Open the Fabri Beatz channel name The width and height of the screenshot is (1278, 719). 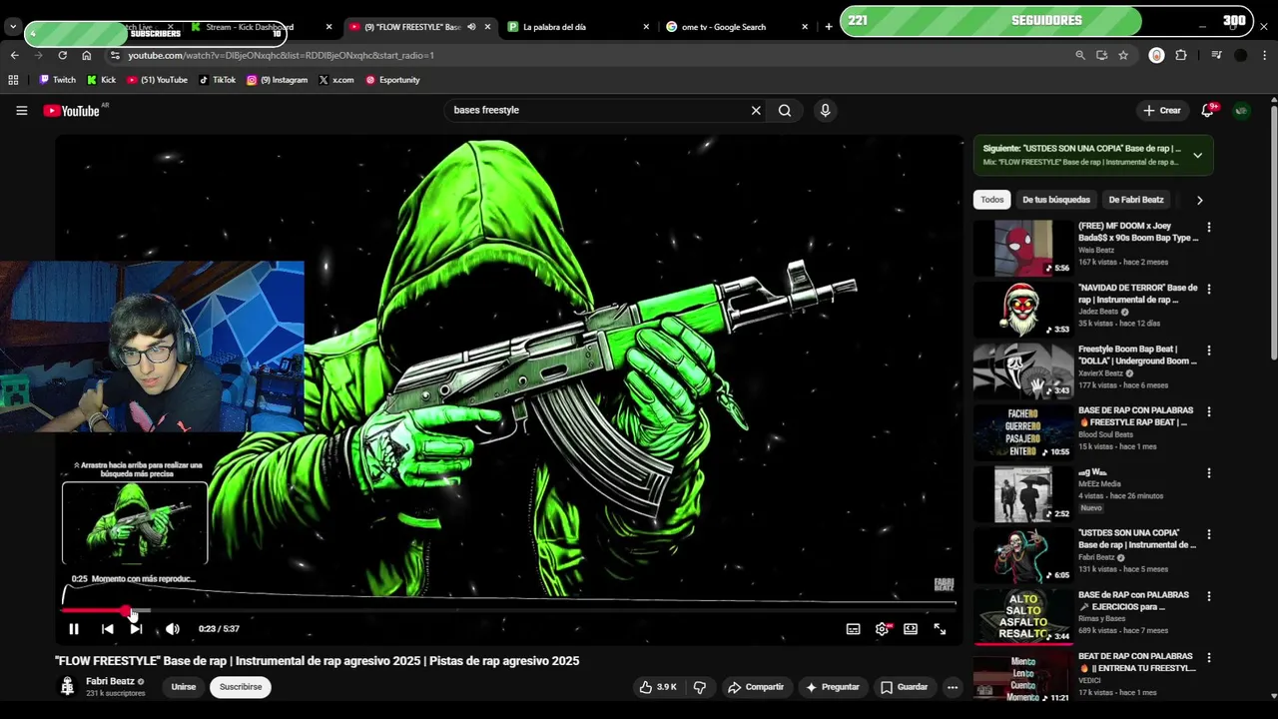coord(110,681)
